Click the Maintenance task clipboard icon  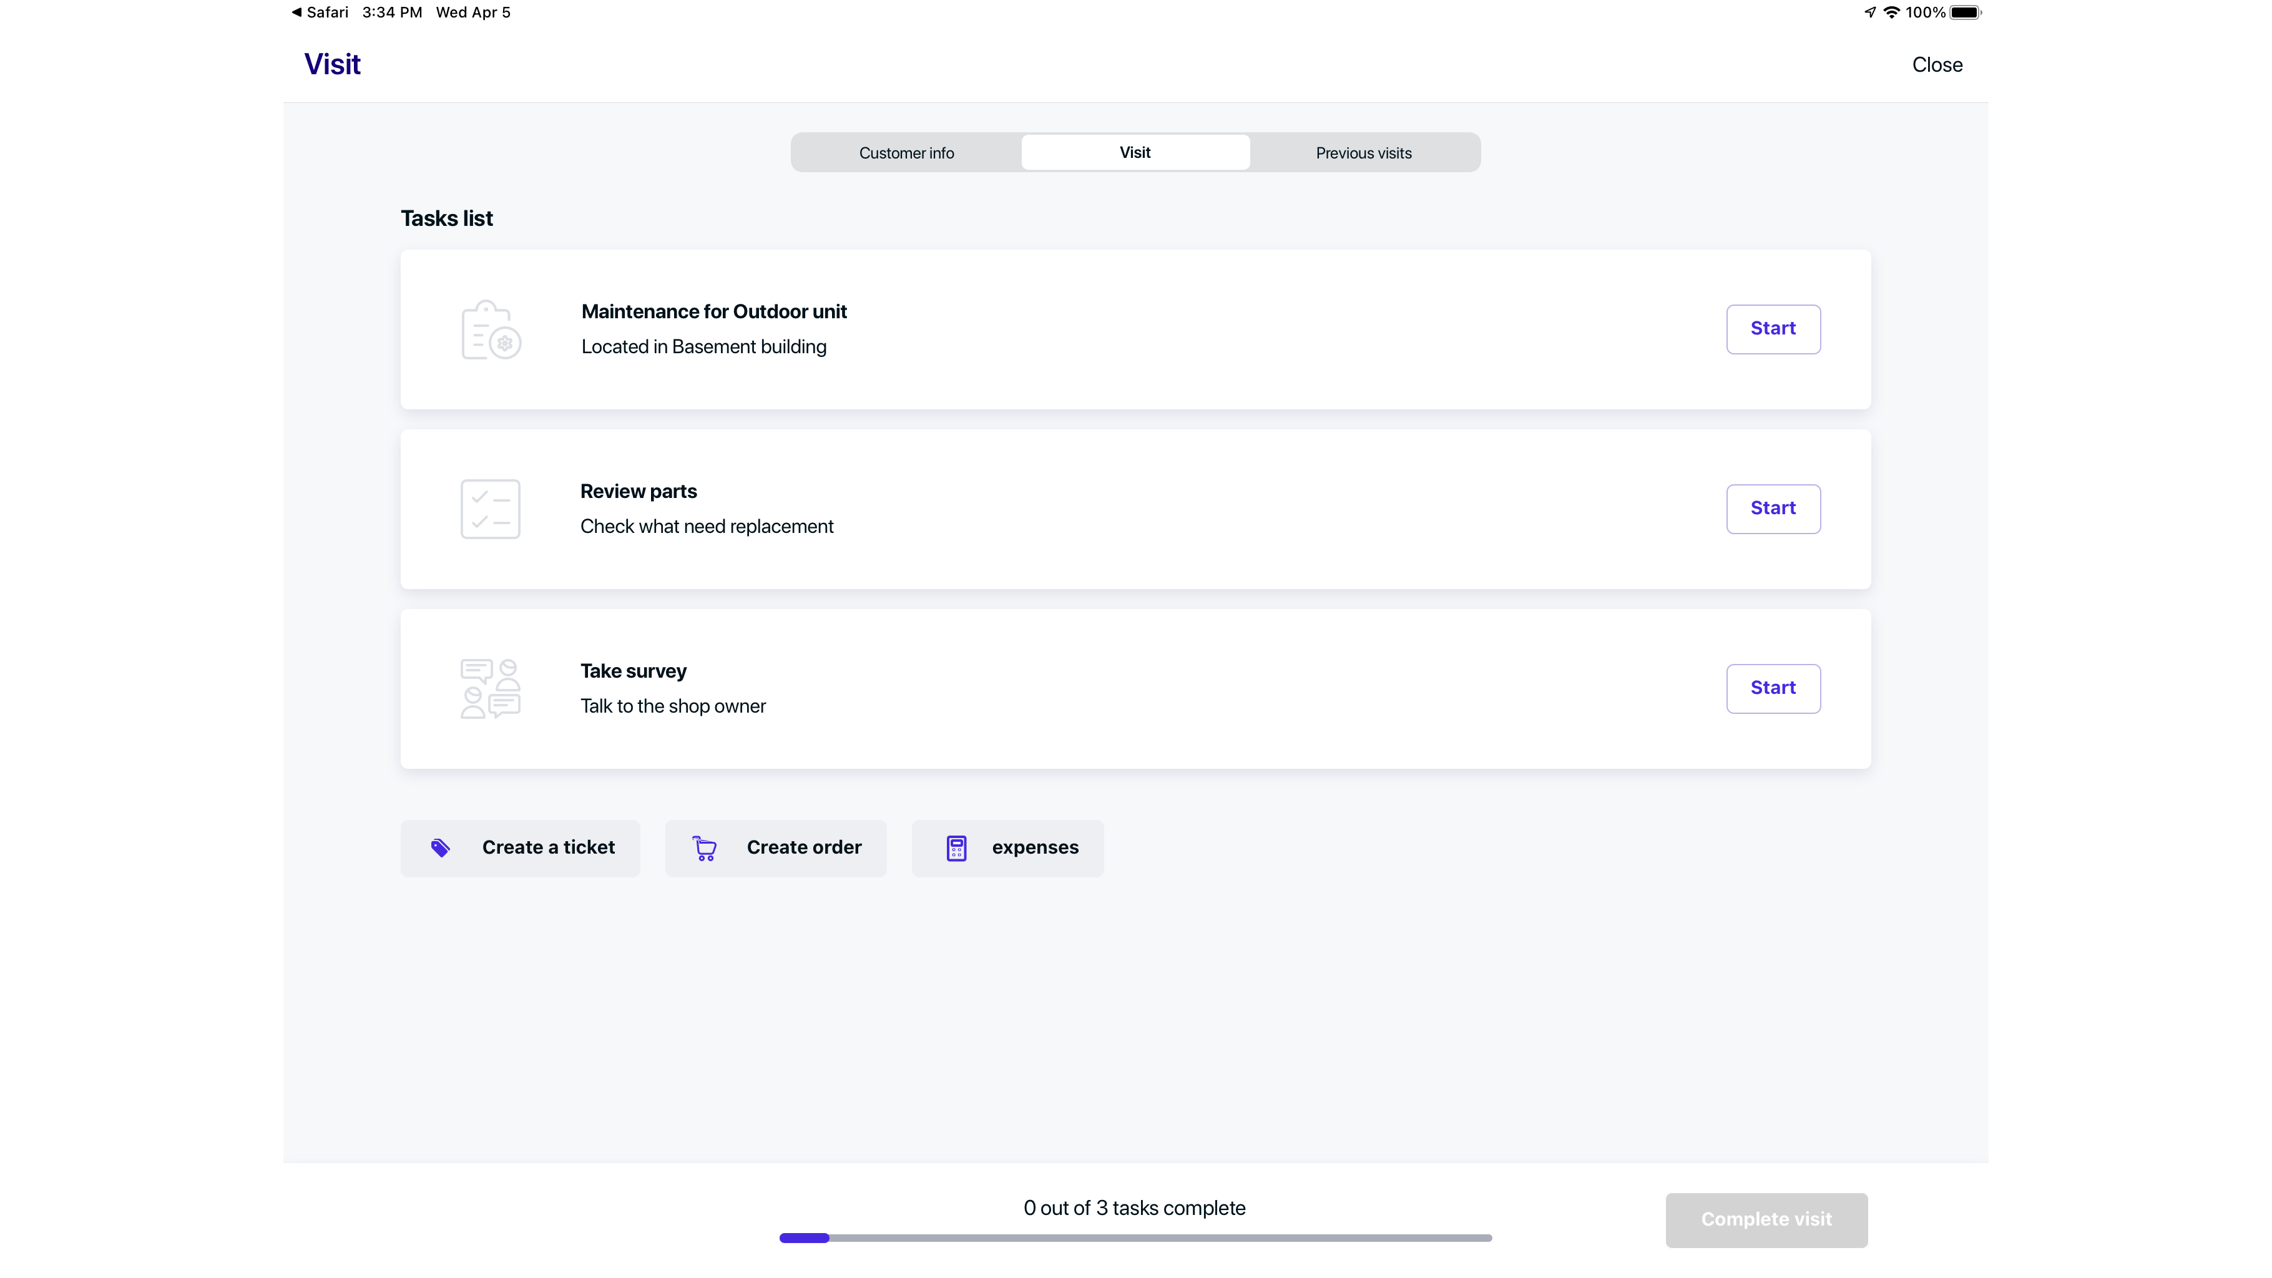tap(491, 330)
